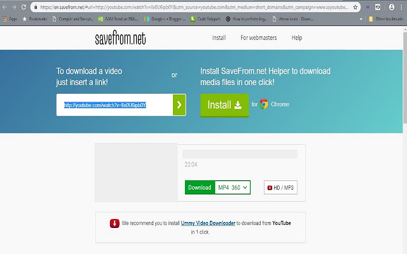The width and height of the screenshot is (407, 254).
Task: Click the page vertical scrollbar
Action: click(x=405, y=77)
